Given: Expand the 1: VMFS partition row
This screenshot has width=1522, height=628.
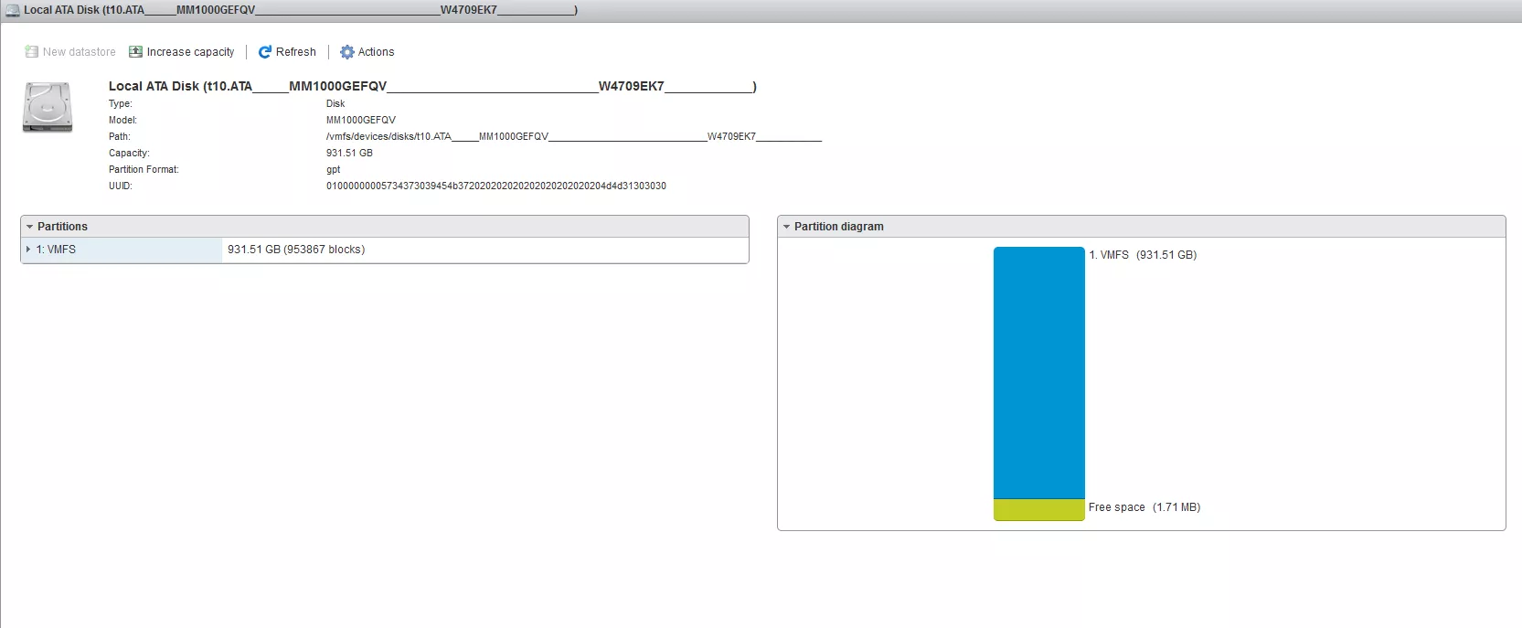Looking at the screenshot, I should 28,250.
